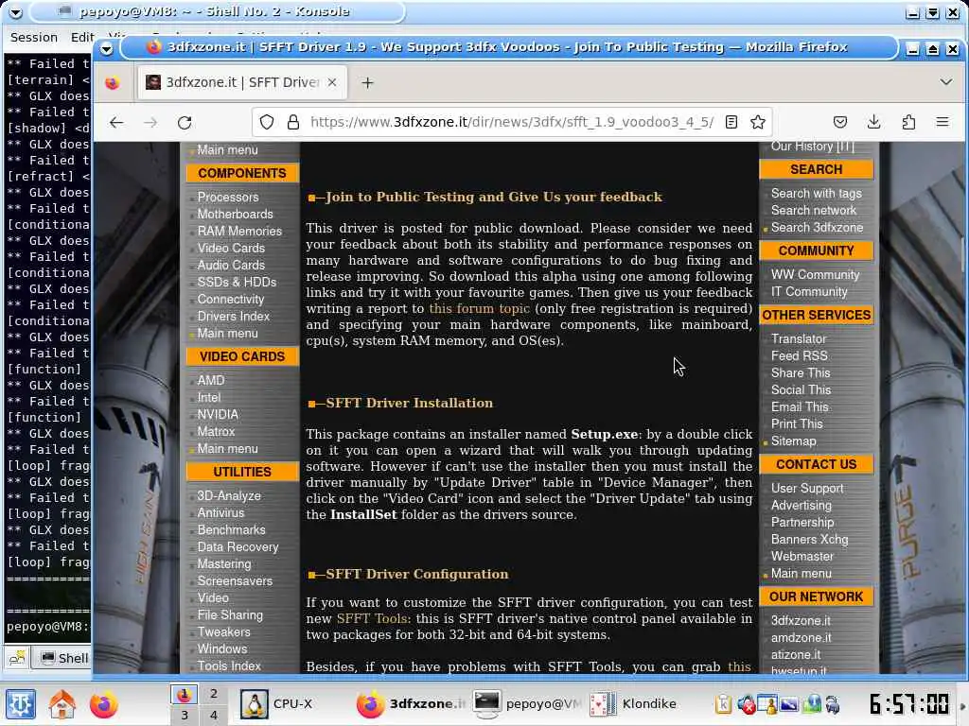
Task: Open Drivers Index link
Action: 234,316
